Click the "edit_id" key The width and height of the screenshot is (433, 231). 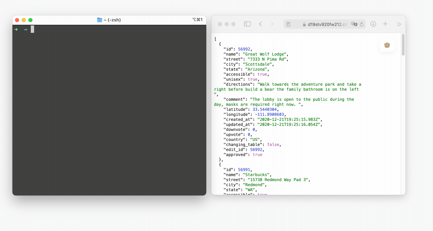point(234,150)
